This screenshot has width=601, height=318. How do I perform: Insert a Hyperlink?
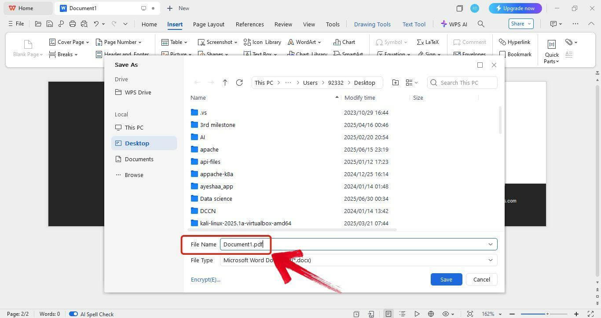pyautogui.click(x=514, y=42)
